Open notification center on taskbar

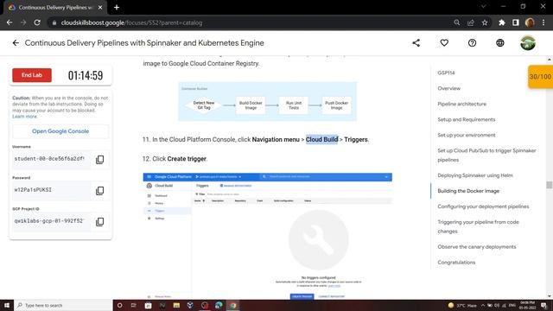pyautogui.click(x=544, y=305)
